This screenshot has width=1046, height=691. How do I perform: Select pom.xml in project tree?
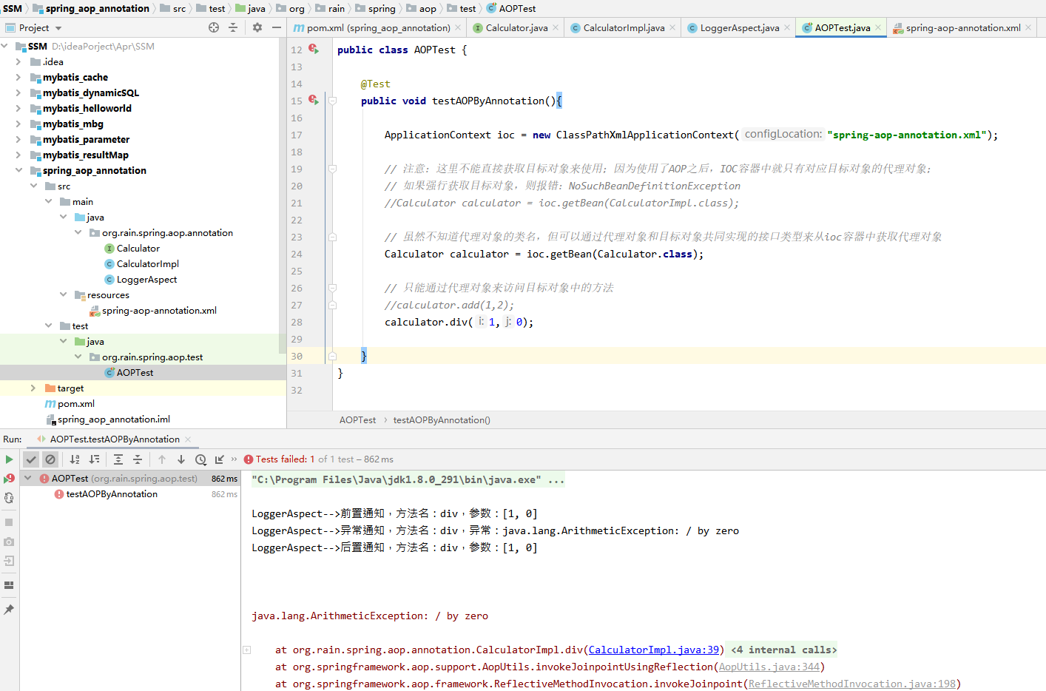pyautogui.click(x=70, y=403)
